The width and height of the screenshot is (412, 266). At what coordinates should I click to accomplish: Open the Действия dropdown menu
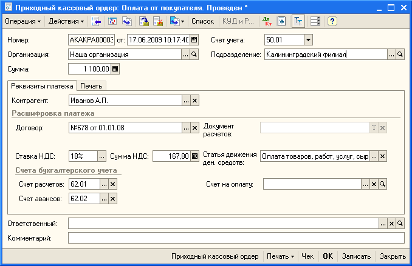(x=66, y=21)
